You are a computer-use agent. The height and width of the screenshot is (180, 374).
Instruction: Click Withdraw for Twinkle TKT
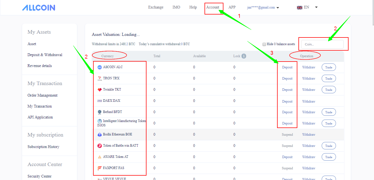point(309,90)
